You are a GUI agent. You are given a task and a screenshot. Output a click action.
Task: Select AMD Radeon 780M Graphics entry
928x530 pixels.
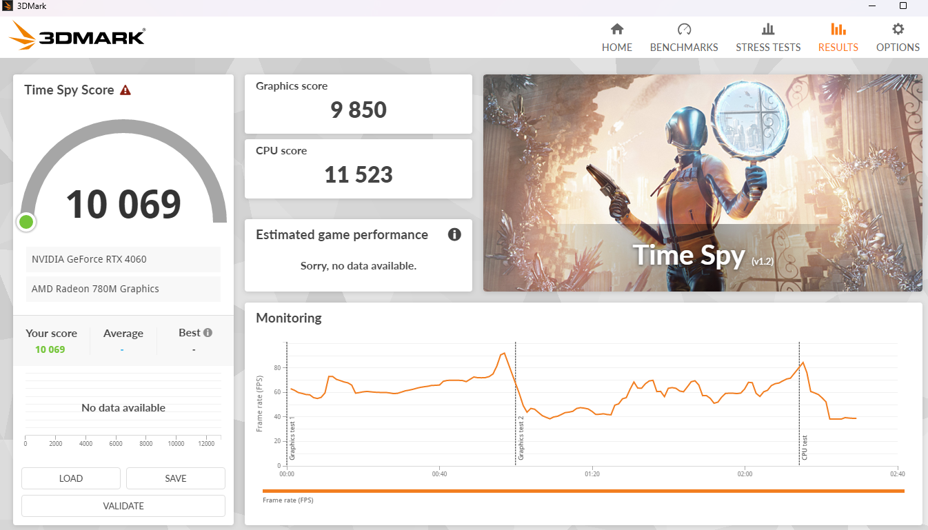[x=123, y=289]
